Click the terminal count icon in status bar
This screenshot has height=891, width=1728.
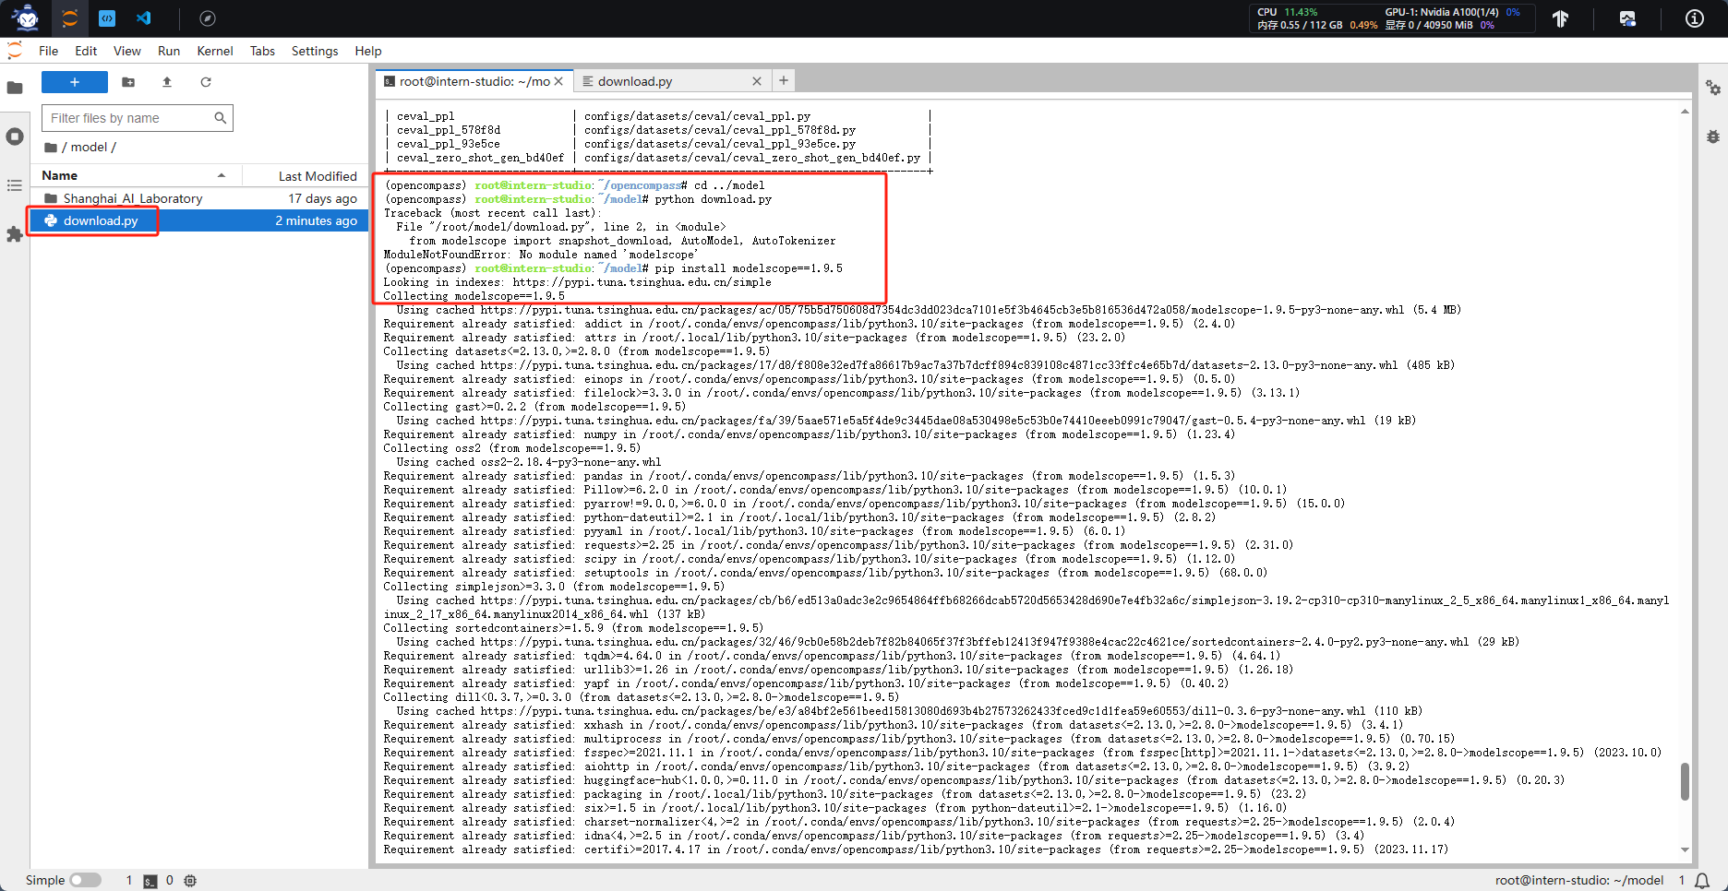point(150,881)
